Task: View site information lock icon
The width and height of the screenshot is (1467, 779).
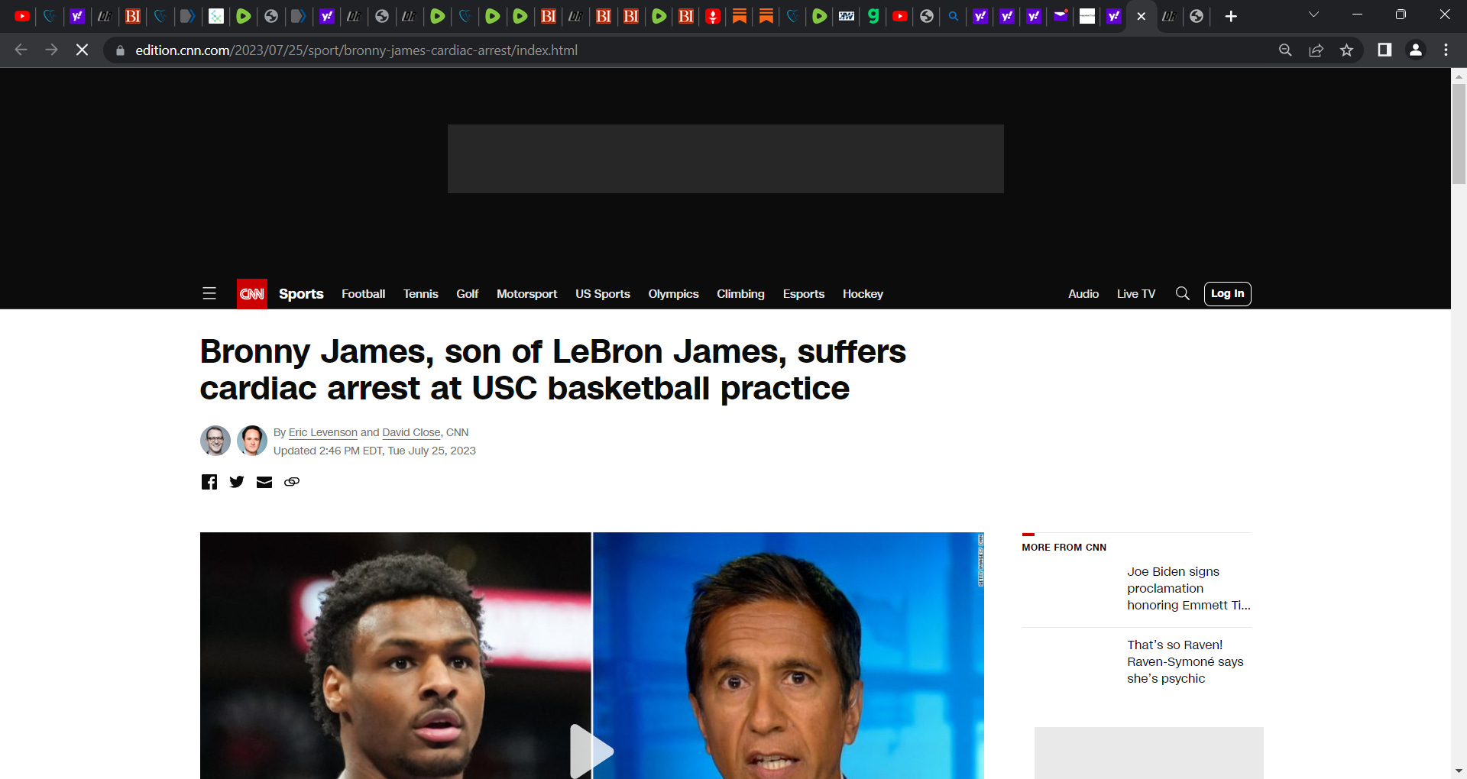Action: pyautogui.click(x=120, y=50)
